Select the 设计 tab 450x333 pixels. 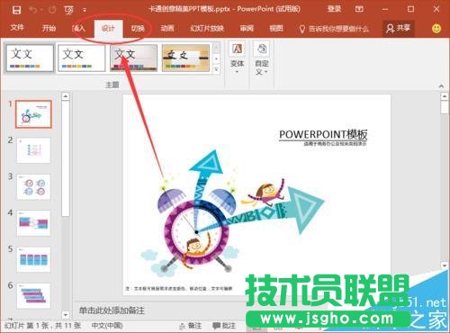pyautogui.click(x=108, y=29)
